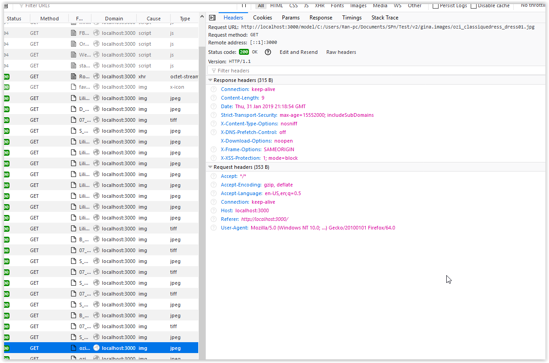Switch to the Headers tab

(x=233, y=18)
